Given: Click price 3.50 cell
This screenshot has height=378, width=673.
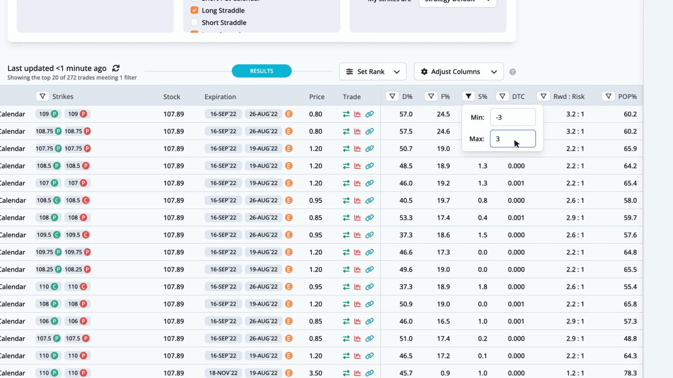Looking at the screenshot, I should click(x=315, y=373).
